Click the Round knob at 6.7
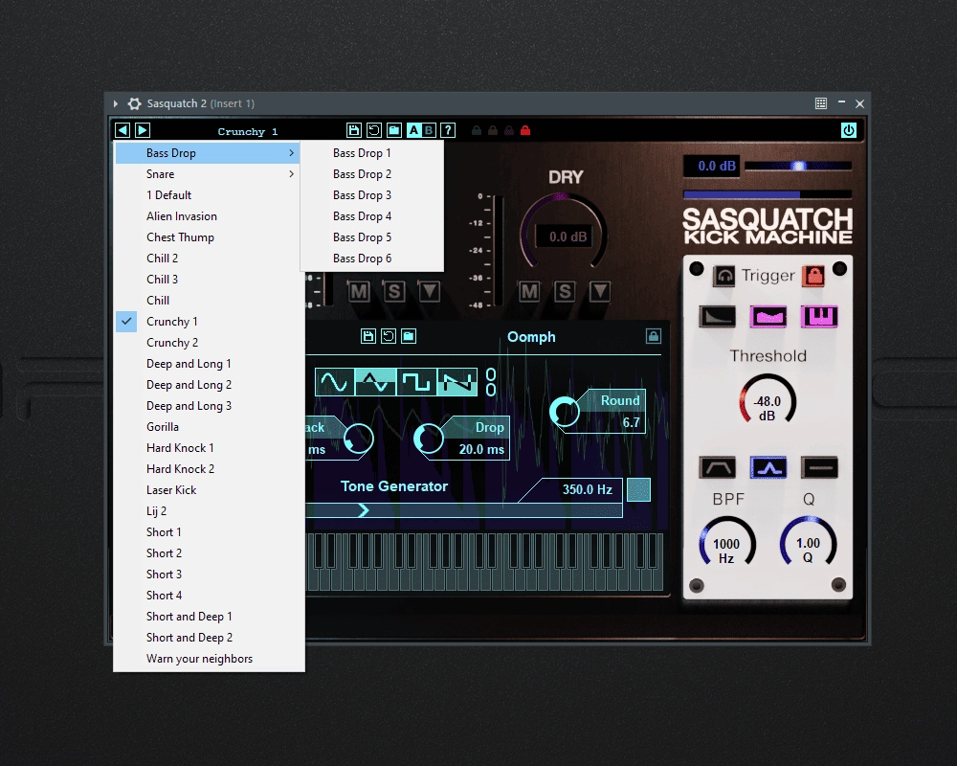Viewport: 957px width, 766px height. 565,412
